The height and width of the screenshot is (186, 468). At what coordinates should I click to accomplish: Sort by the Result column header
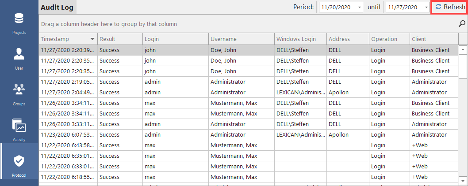point(119,39)
